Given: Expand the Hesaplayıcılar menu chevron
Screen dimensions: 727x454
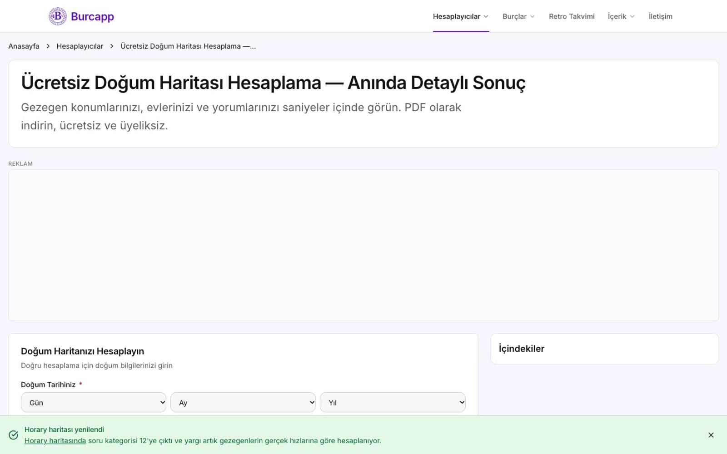Looking at the screenshot, I should [486, 16].
